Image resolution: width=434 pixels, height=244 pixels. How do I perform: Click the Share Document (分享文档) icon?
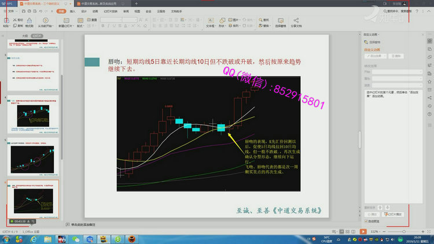point(296,21)
